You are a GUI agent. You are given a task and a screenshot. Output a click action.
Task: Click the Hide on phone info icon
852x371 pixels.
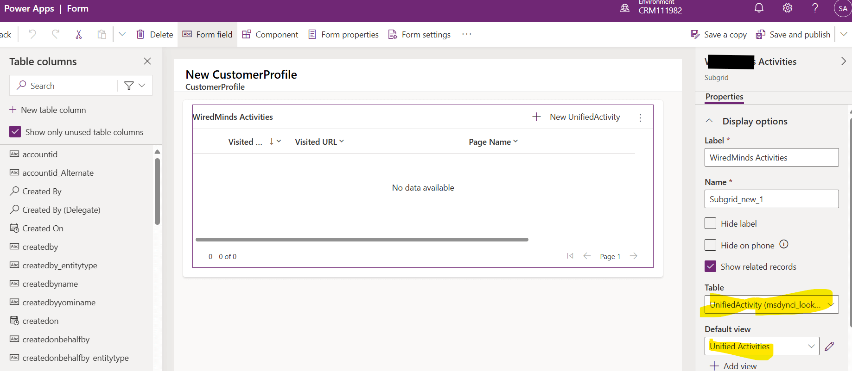coord(784,244)
